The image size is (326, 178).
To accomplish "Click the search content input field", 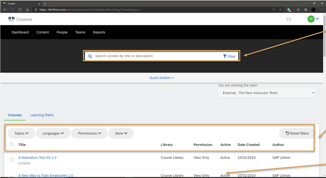I will (x=156, y=56).
